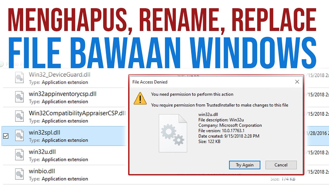Select the winbio.dll file name
The image size is (329, 185).
(x=42, y=171)
